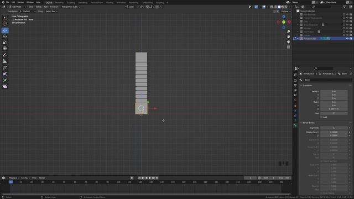This screenshot has height=199, width=354.
Task: Click the green Y axis gizmo ball
Action: point(284,22)
